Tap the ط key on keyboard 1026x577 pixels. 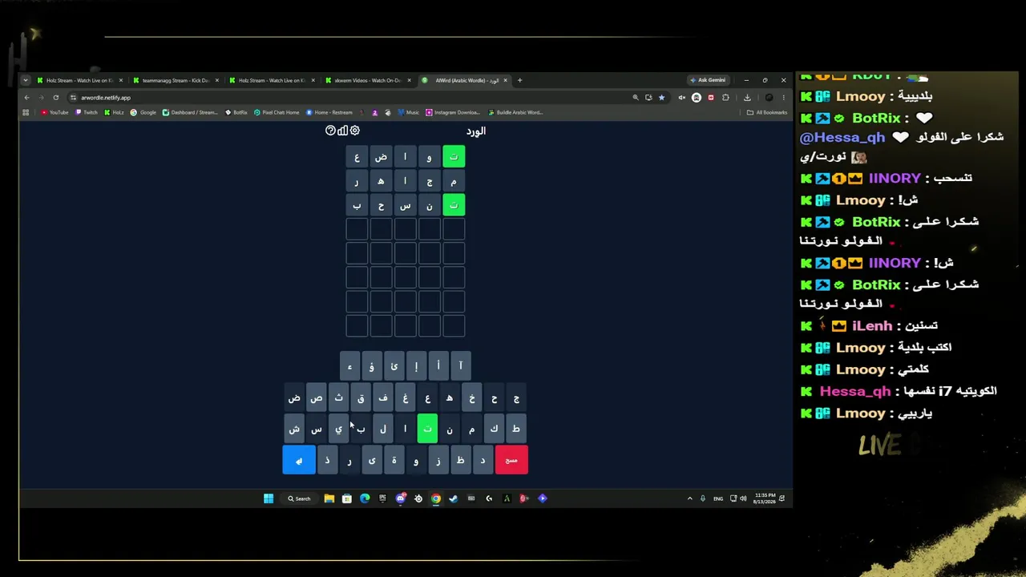(x=516, y=429)
